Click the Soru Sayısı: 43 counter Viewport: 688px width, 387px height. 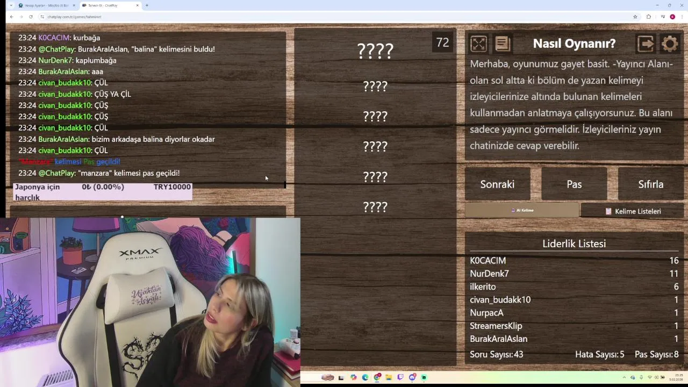(x=496, y=354)
